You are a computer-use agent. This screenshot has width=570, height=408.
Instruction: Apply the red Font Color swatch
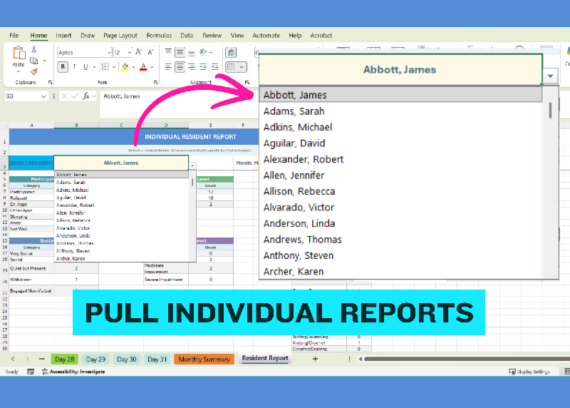(143, 67)
